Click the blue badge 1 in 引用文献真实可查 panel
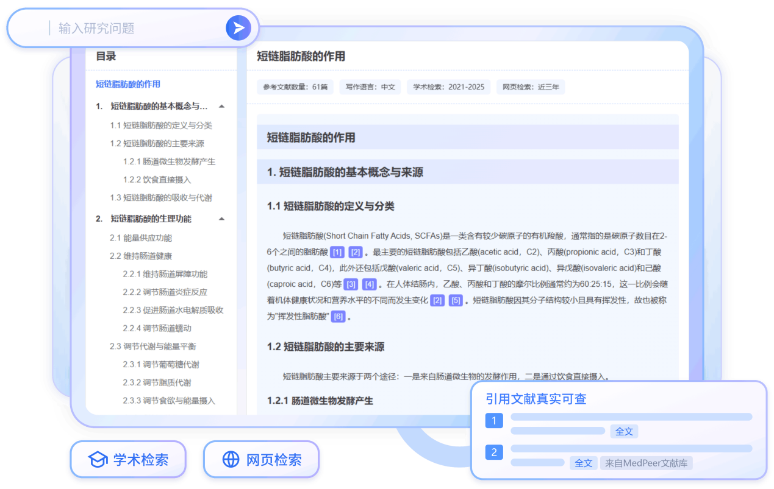Viewport: 774px width, 489px height. pos(494,420)
